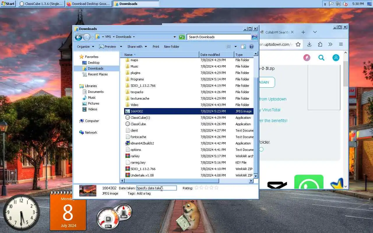Expand the VM1 breadcrumb arrow
Image resolution: width=373 pixels, height=233 pixels.
pos(114,37)
